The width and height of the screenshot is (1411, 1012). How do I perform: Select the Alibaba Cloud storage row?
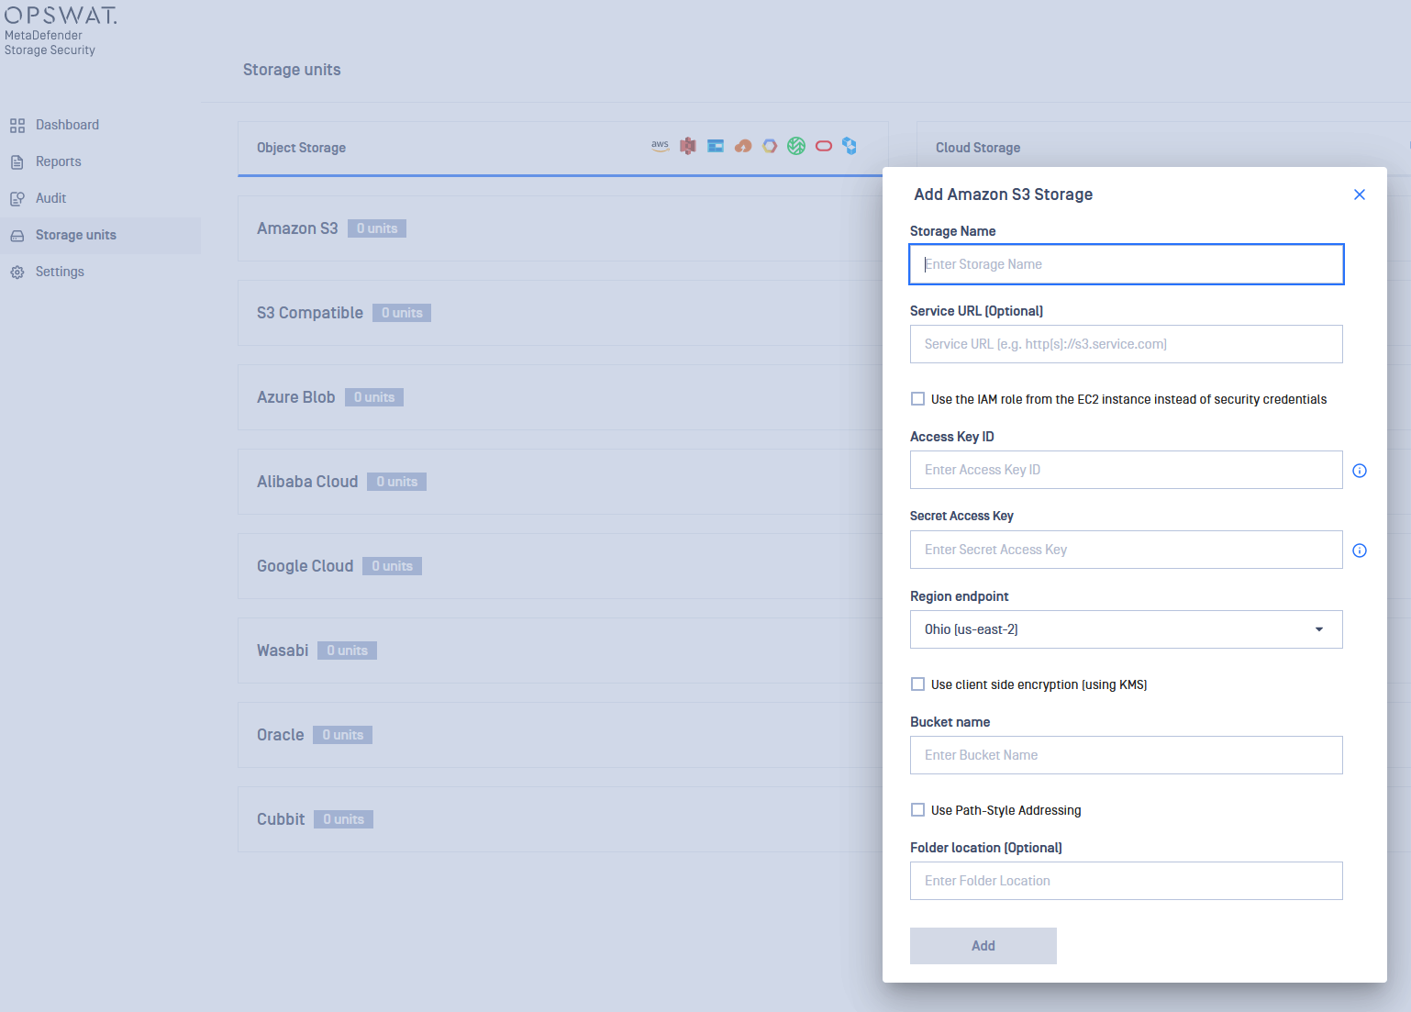[560, 482]
